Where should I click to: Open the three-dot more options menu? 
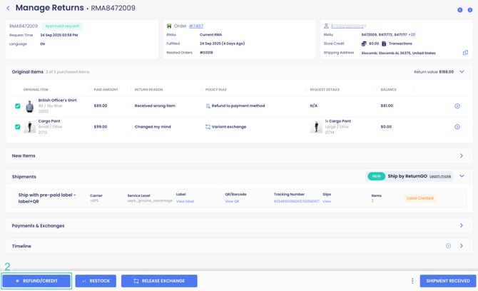[x=412, y=281]
